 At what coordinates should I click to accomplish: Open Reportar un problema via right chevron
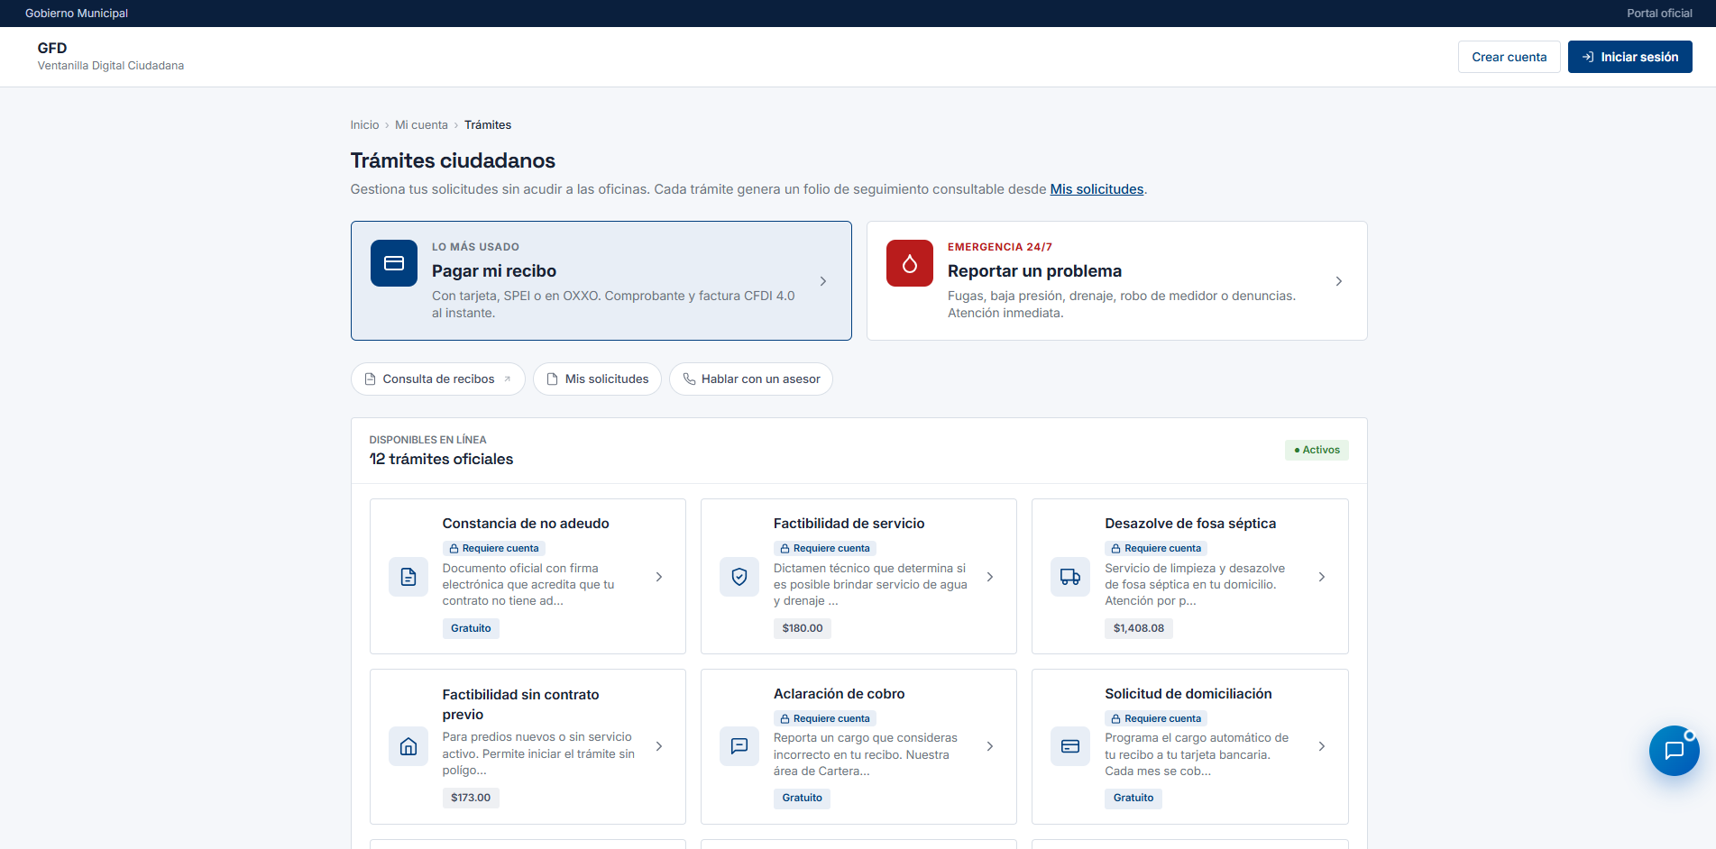(1338, 281)
